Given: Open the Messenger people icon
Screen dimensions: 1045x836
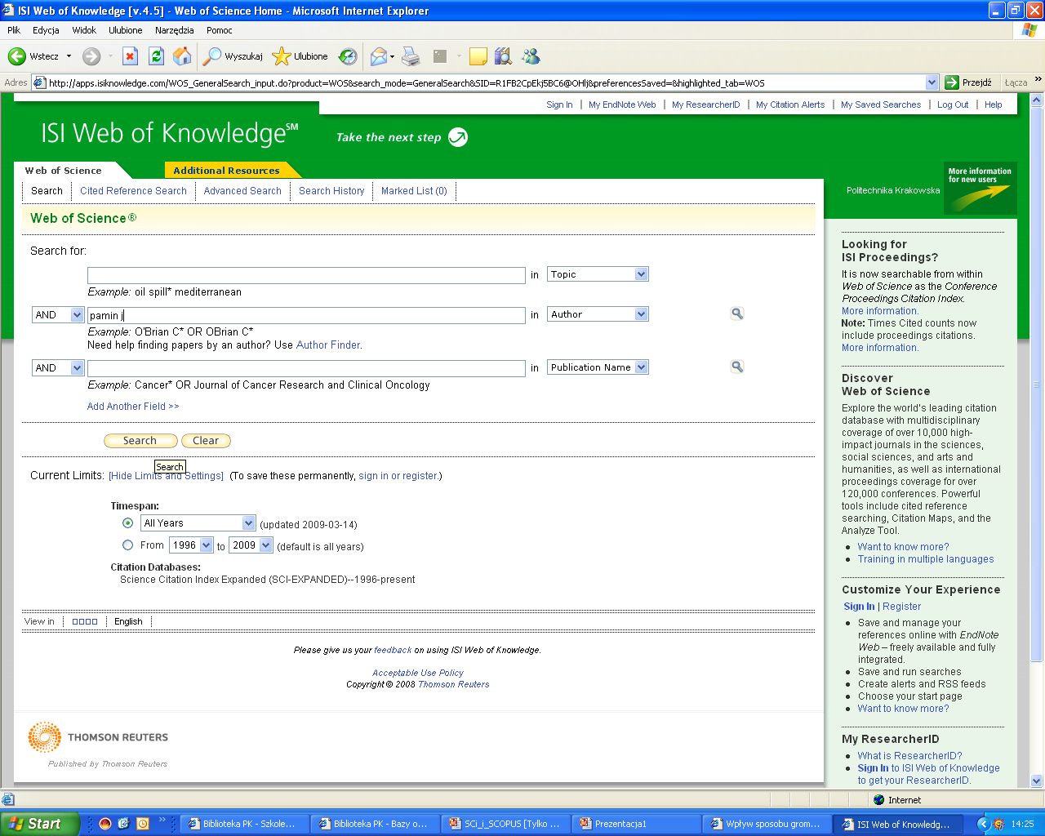Looking at the screenshot, I should 531,56.
